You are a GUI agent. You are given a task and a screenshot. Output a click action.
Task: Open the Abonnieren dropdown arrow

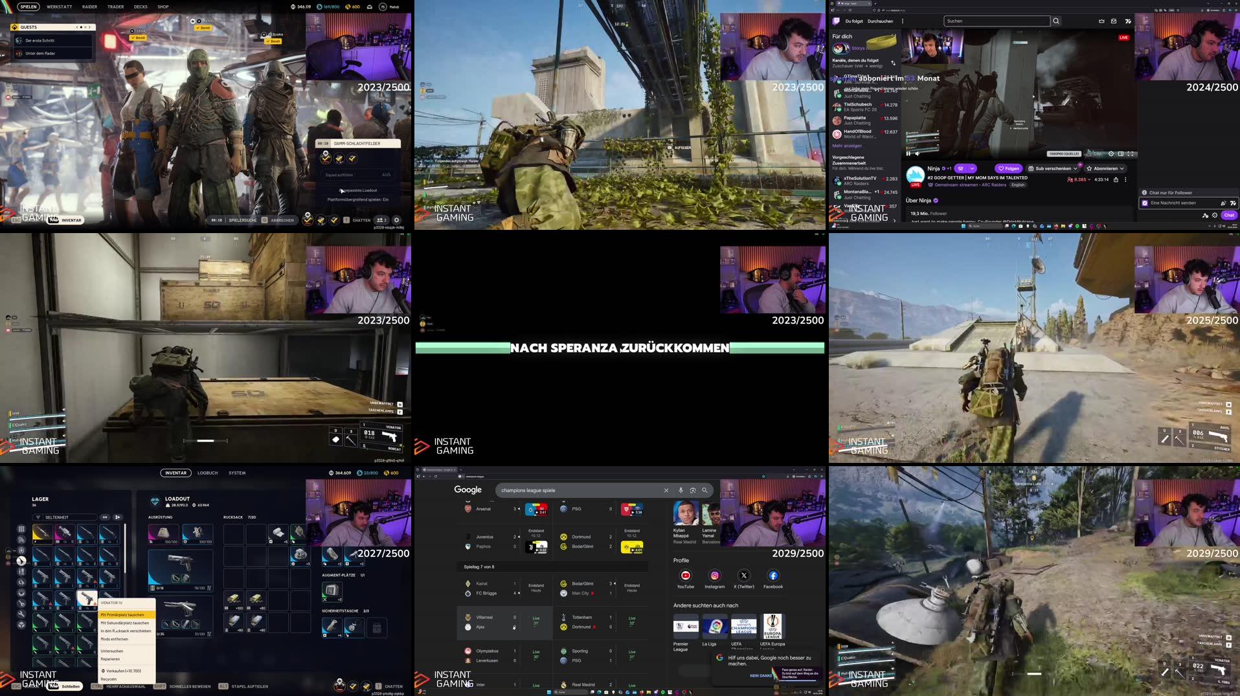pos(1122,168)
